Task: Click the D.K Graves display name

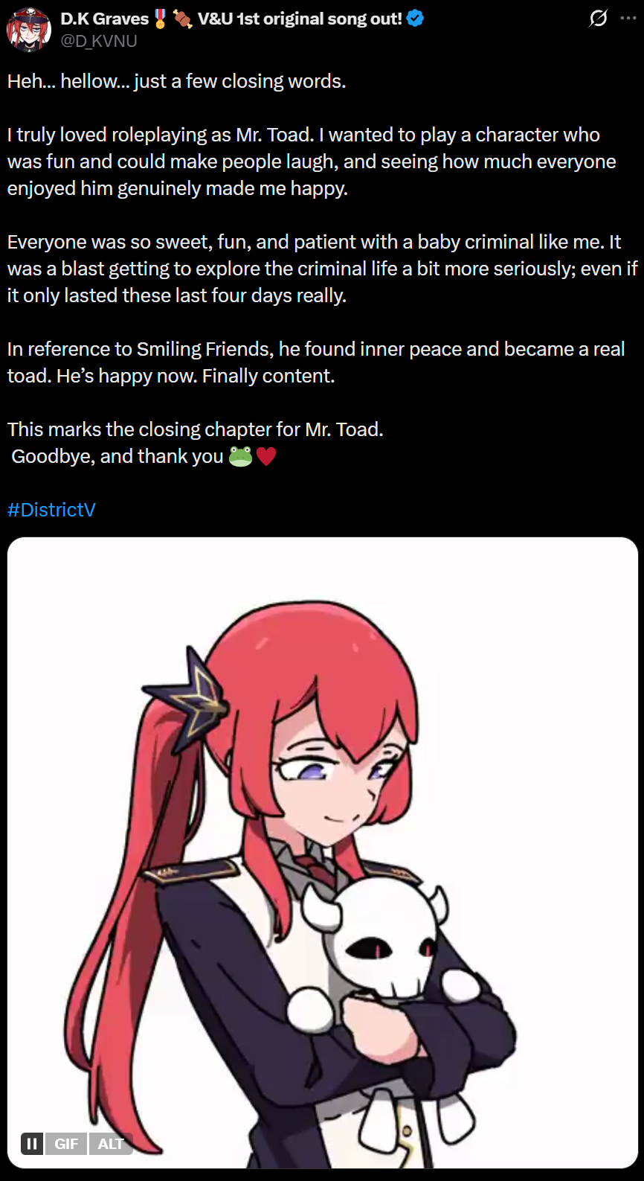Action: pos(105,19)
